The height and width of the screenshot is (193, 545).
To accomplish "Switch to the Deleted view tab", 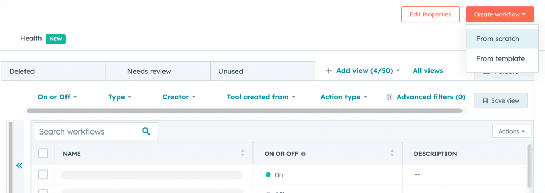I will coord(54,71).
